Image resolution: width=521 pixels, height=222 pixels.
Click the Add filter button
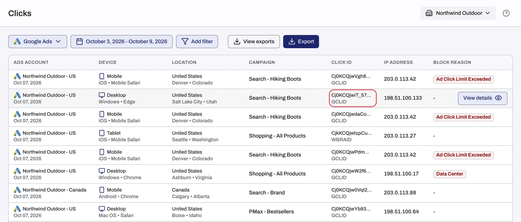coord(197,42)
